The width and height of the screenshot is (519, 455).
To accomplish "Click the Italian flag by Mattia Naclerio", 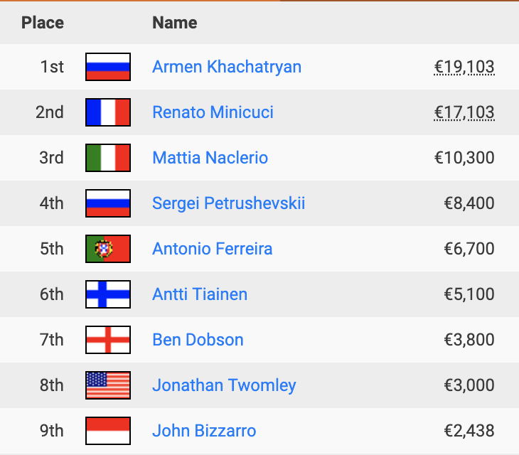I will pos(108,158).
